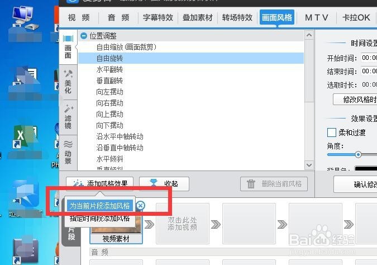Select the 滤镜 sidebar category icon

click(68, 117)
